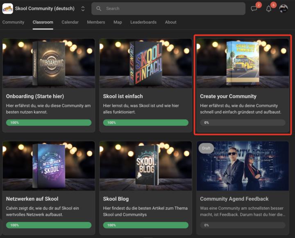Click the Skool Community (deutsch) name
The height and width of the screenshot is (238, 295).
(45, 9)
